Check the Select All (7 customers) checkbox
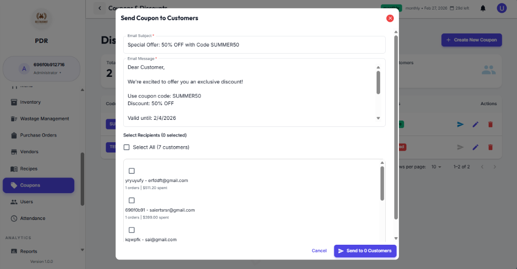Image resolution: width=517 pixels, height=269 pixels. pyautogui.click(x=127, y=147)
